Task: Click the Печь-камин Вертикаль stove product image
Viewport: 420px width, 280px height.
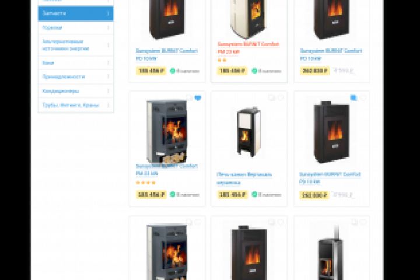Action: [249, 132]
